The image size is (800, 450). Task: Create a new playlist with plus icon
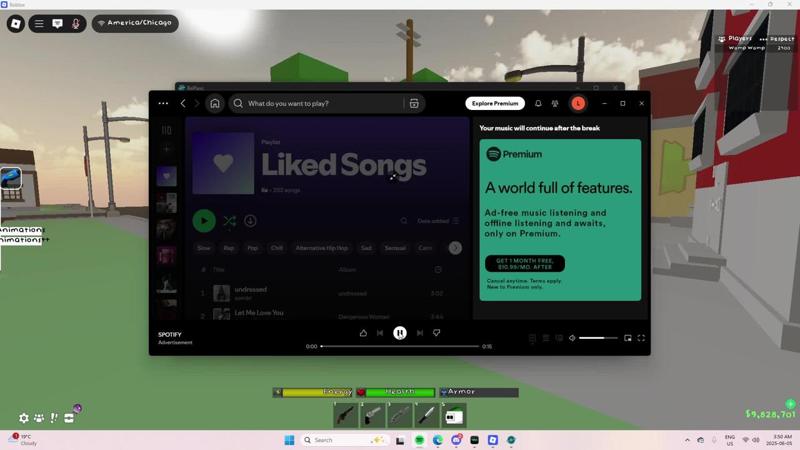point(166,149)
